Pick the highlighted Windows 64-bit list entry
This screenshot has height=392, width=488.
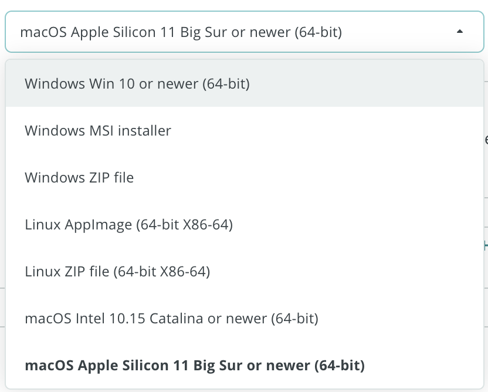[x=137, y=83]
